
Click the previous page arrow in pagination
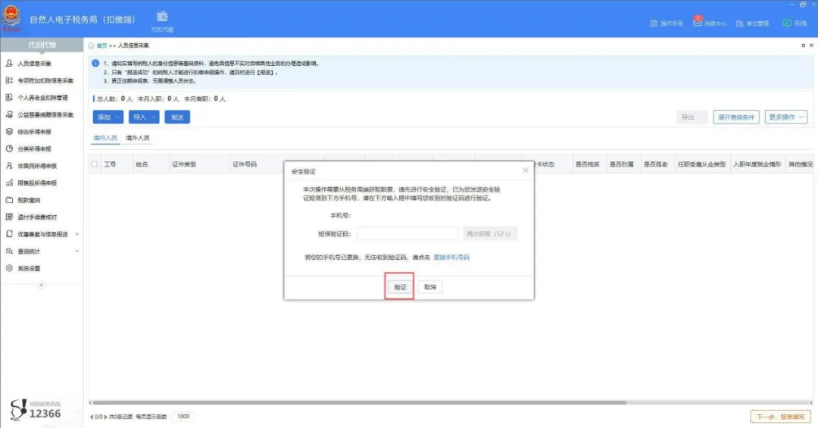coord(92,417)
